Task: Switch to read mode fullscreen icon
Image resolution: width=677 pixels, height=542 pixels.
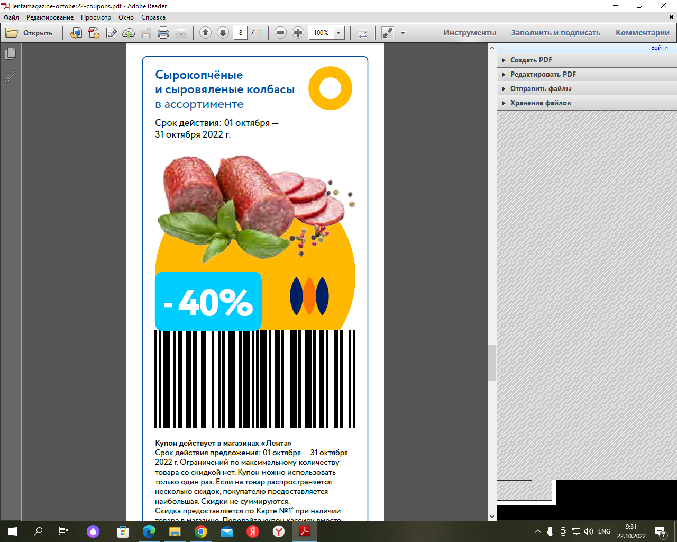Action: pos(388,33)
